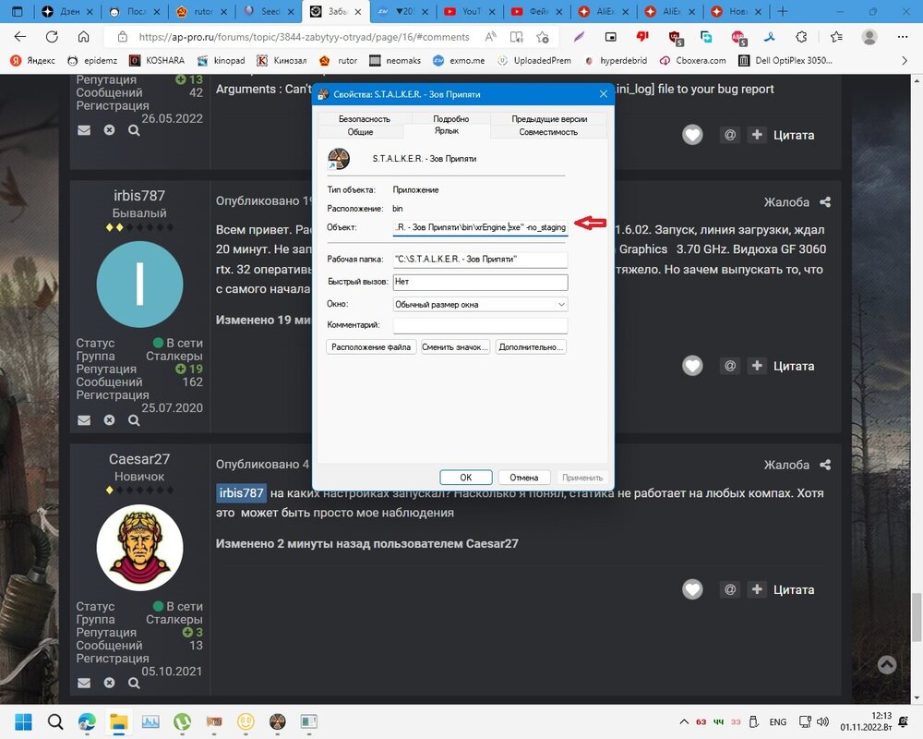Open the Кинозал bookmark
The width and height of the screenshot is (923, 739).
tap(282, 61)
